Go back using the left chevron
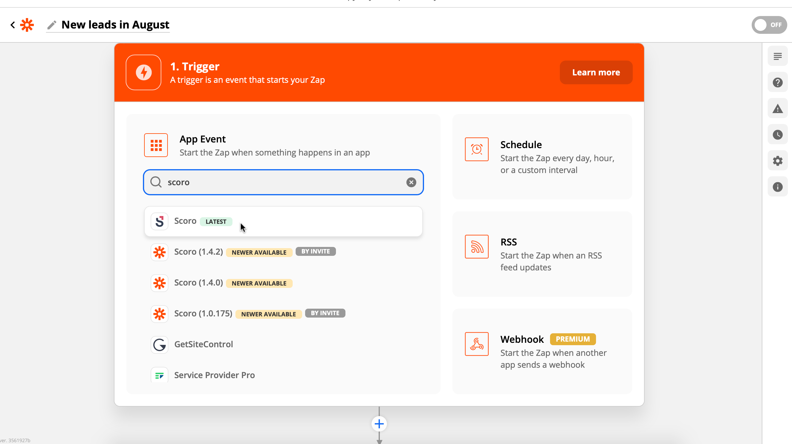 (13, 25)
